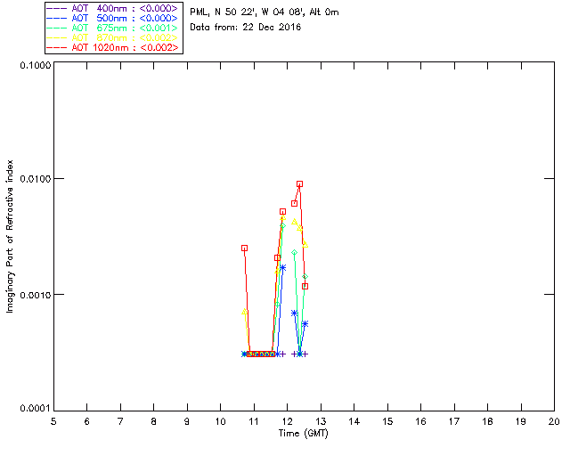570x456 pixels.
Task: Click the x-axis tick label 19
Action: click(521, 421)
